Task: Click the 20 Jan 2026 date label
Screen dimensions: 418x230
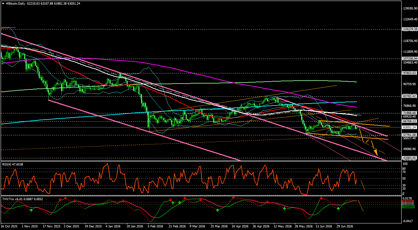Action: (135, 226)
